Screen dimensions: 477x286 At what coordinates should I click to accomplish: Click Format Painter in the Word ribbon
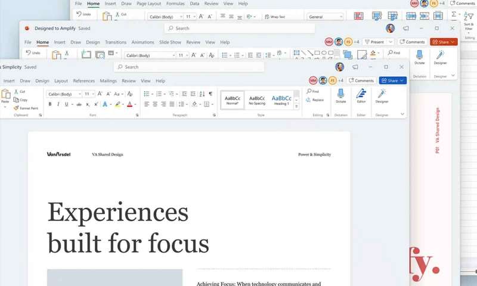pyautogui.click(x=26, y=108)
